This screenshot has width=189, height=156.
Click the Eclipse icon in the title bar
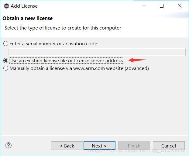(6, 6)
